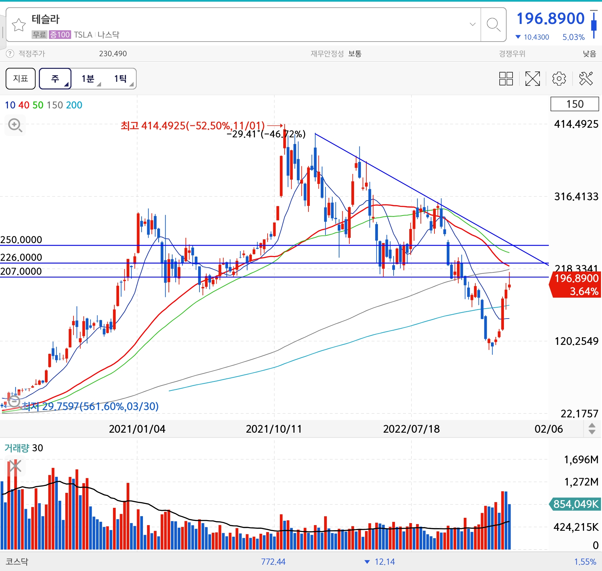Viewport: 602px width, 571px height.
Task: Click the 적정주가 value 230.490
Action: click(113, 54)
